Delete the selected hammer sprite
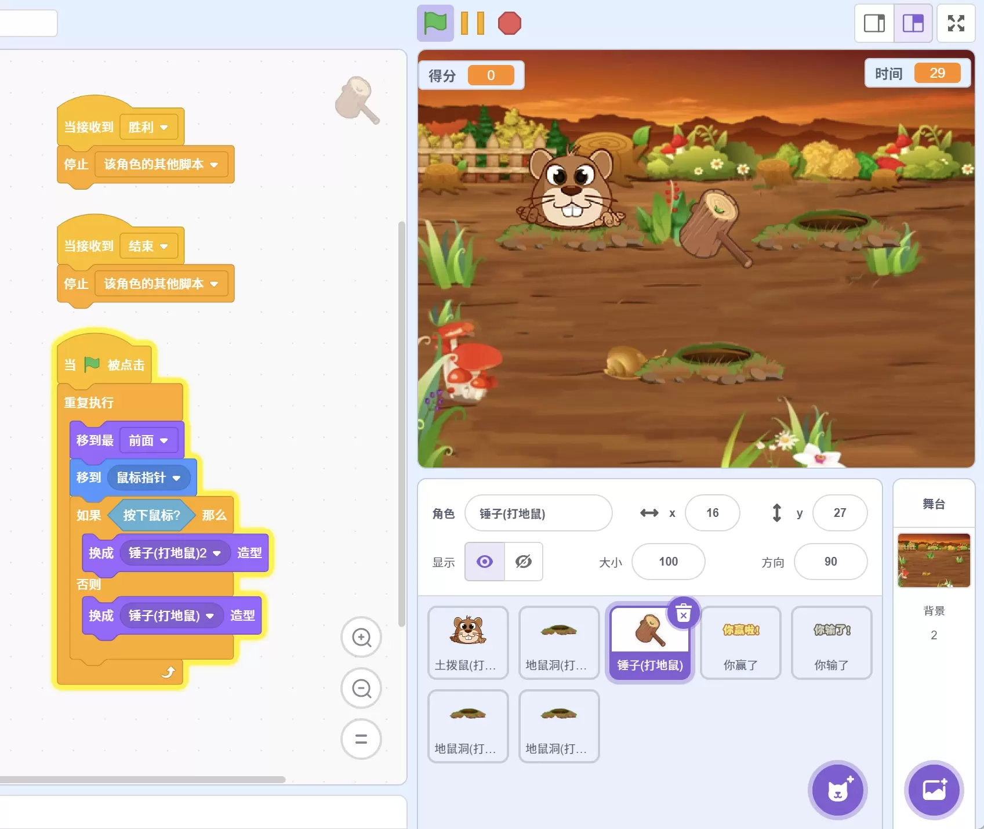The height and width of the screenshot is (829, 984). click(x=684, y=613)
